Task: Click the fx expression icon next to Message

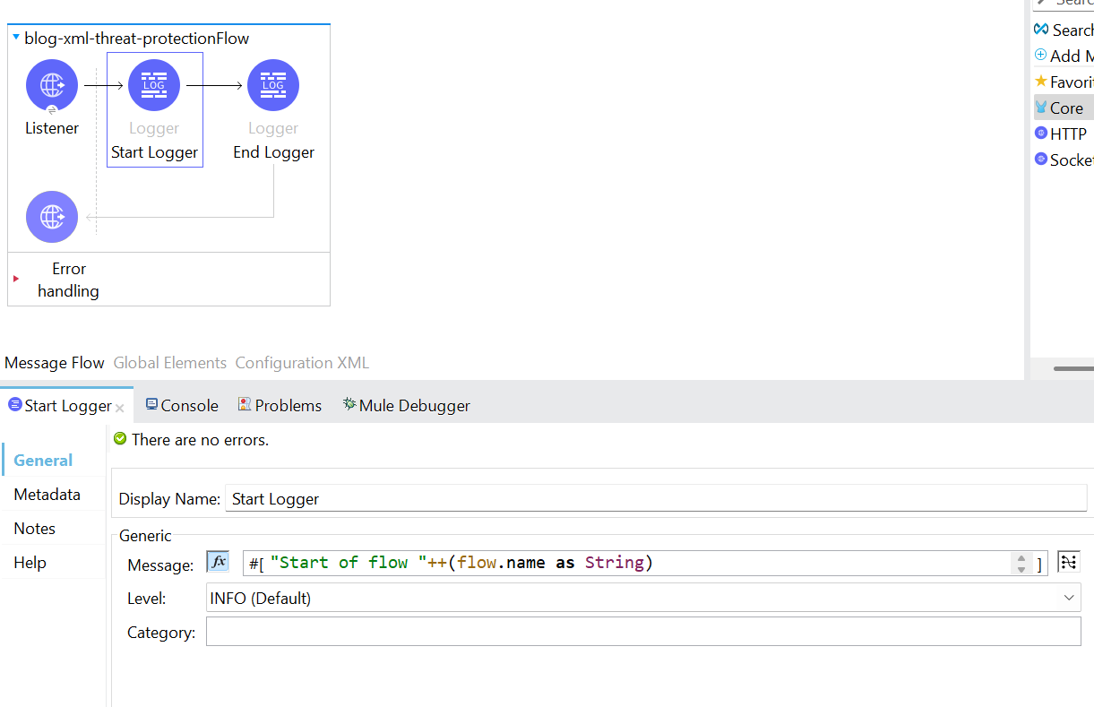Action: coord(217,562)
